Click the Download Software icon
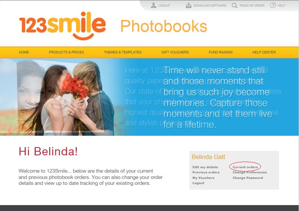This screenshot has height=211, width=299. [x=189, y=5]
